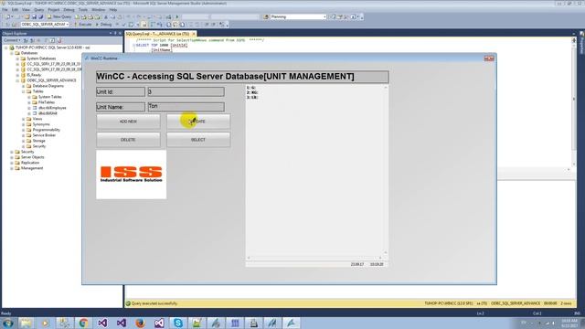Viewport: 585px width, 329px height.
Task: Open the View menu
Action: (27, 10)
